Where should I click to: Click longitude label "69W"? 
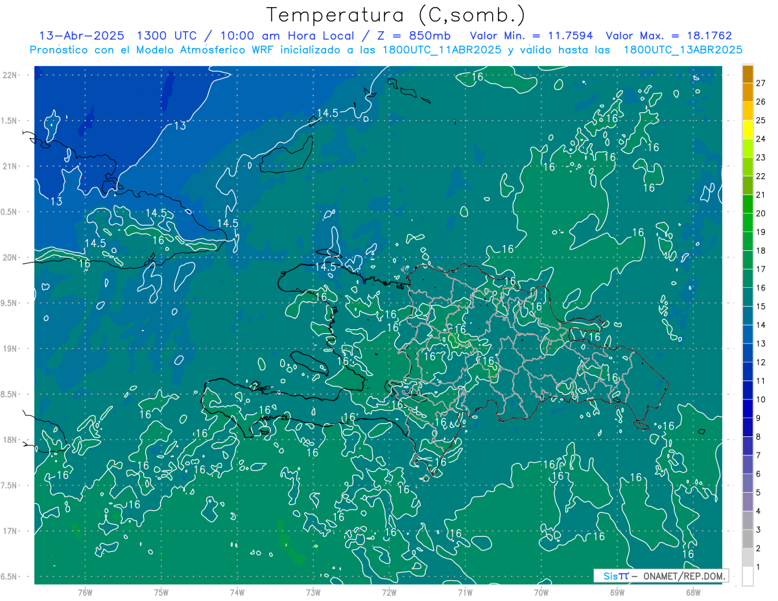617,593
